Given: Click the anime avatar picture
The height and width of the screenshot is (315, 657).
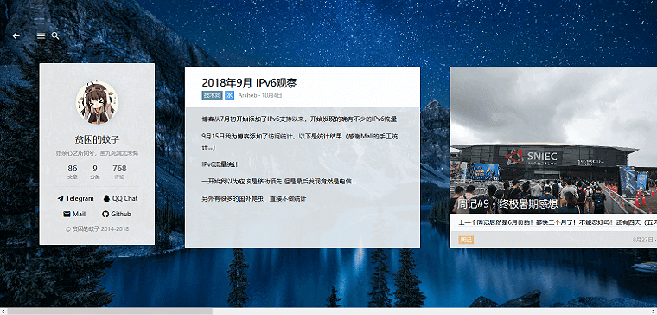Looking at the screenshot, I should click(97, 103).
